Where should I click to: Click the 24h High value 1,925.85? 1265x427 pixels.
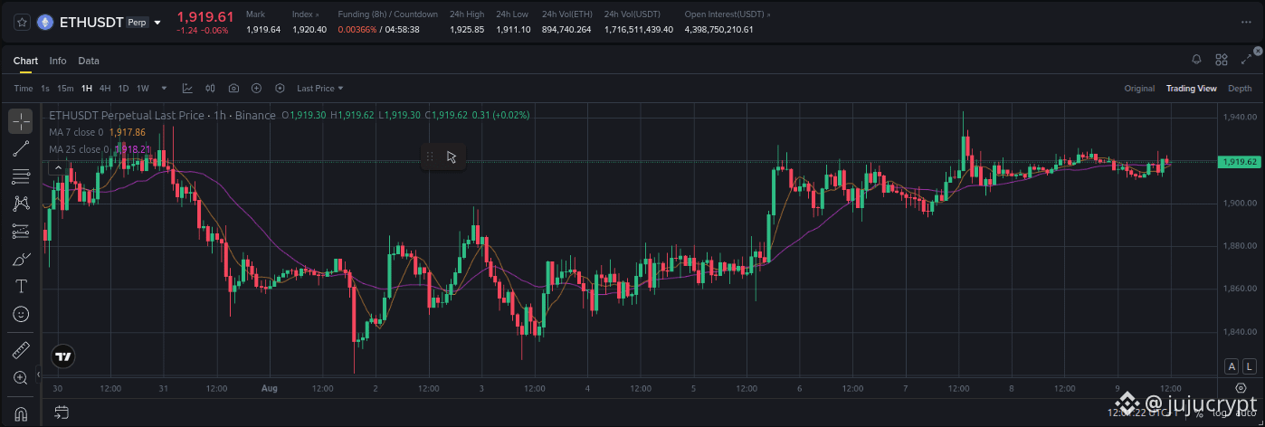pos(467,30)
